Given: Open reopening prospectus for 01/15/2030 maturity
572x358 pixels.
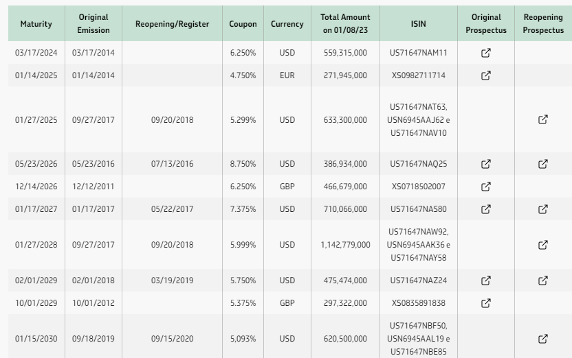Looking at the screenshot, I should tap(543, 339).
